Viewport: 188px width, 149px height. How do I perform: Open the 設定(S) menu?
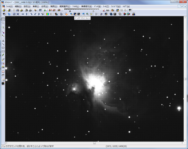point(27,6)
